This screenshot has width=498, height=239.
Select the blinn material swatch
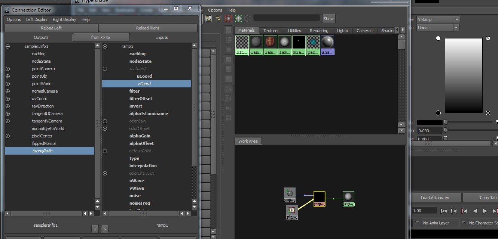coord(242,45)
